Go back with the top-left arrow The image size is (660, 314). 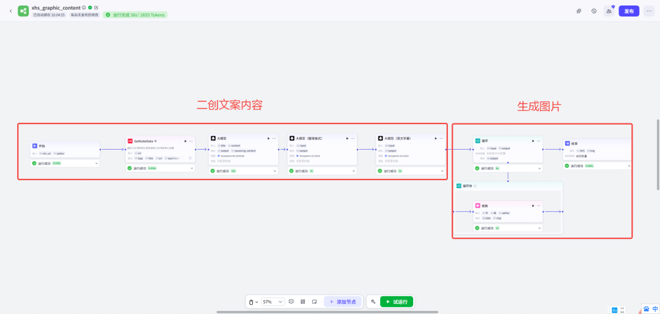(x=10, y=11)
